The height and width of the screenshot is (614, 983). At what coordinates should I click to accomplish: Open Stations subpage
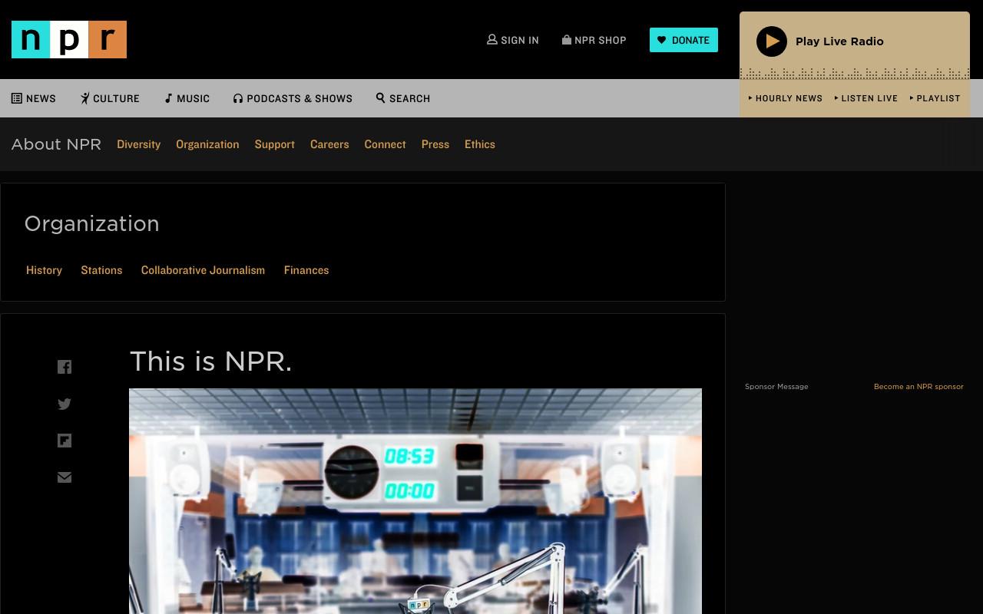tap(101, 270)
